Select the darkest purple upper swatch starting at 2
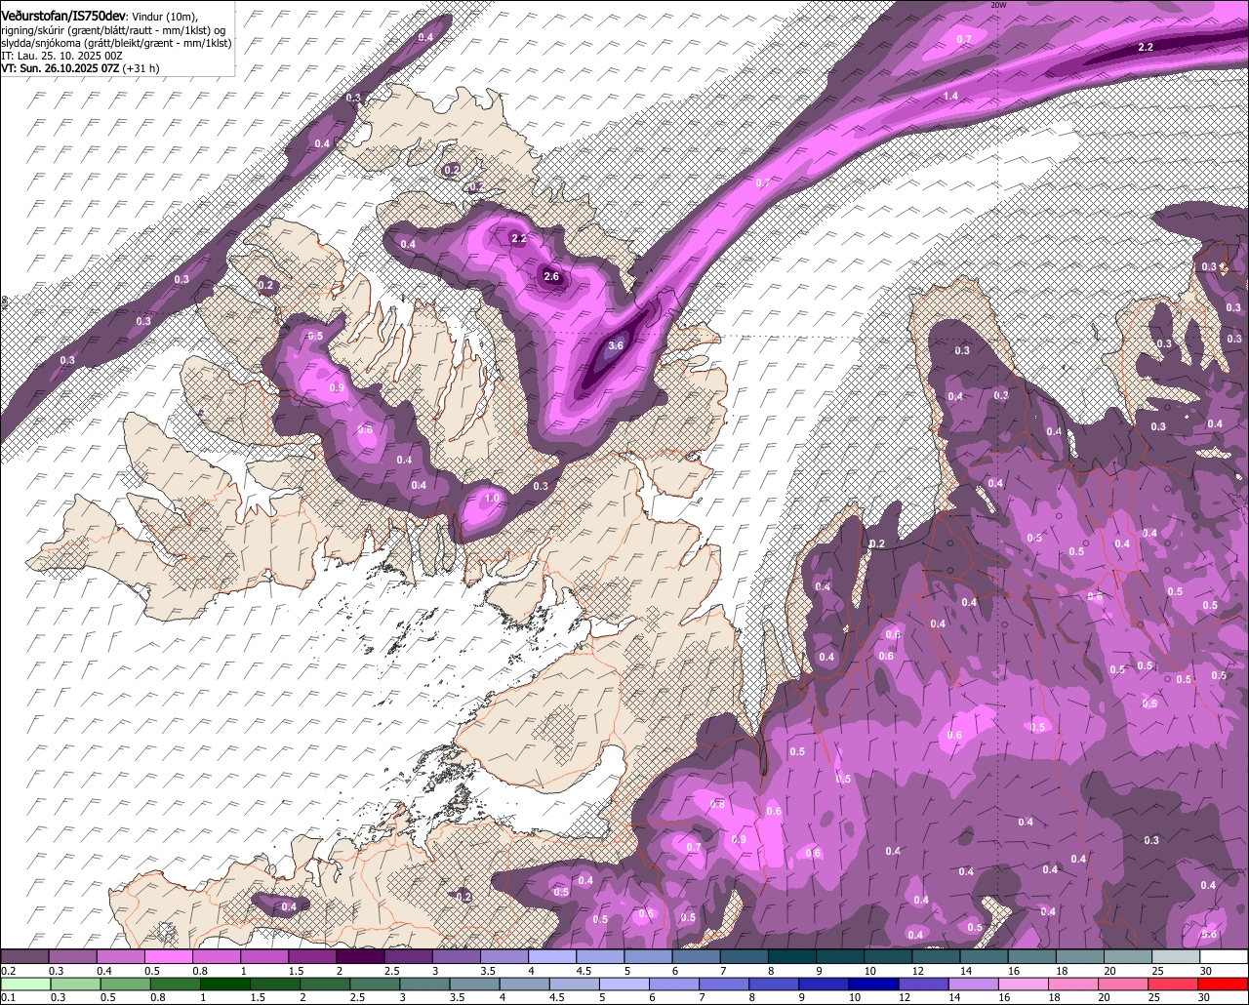The image size is (1249, 1005). point(360,956)
